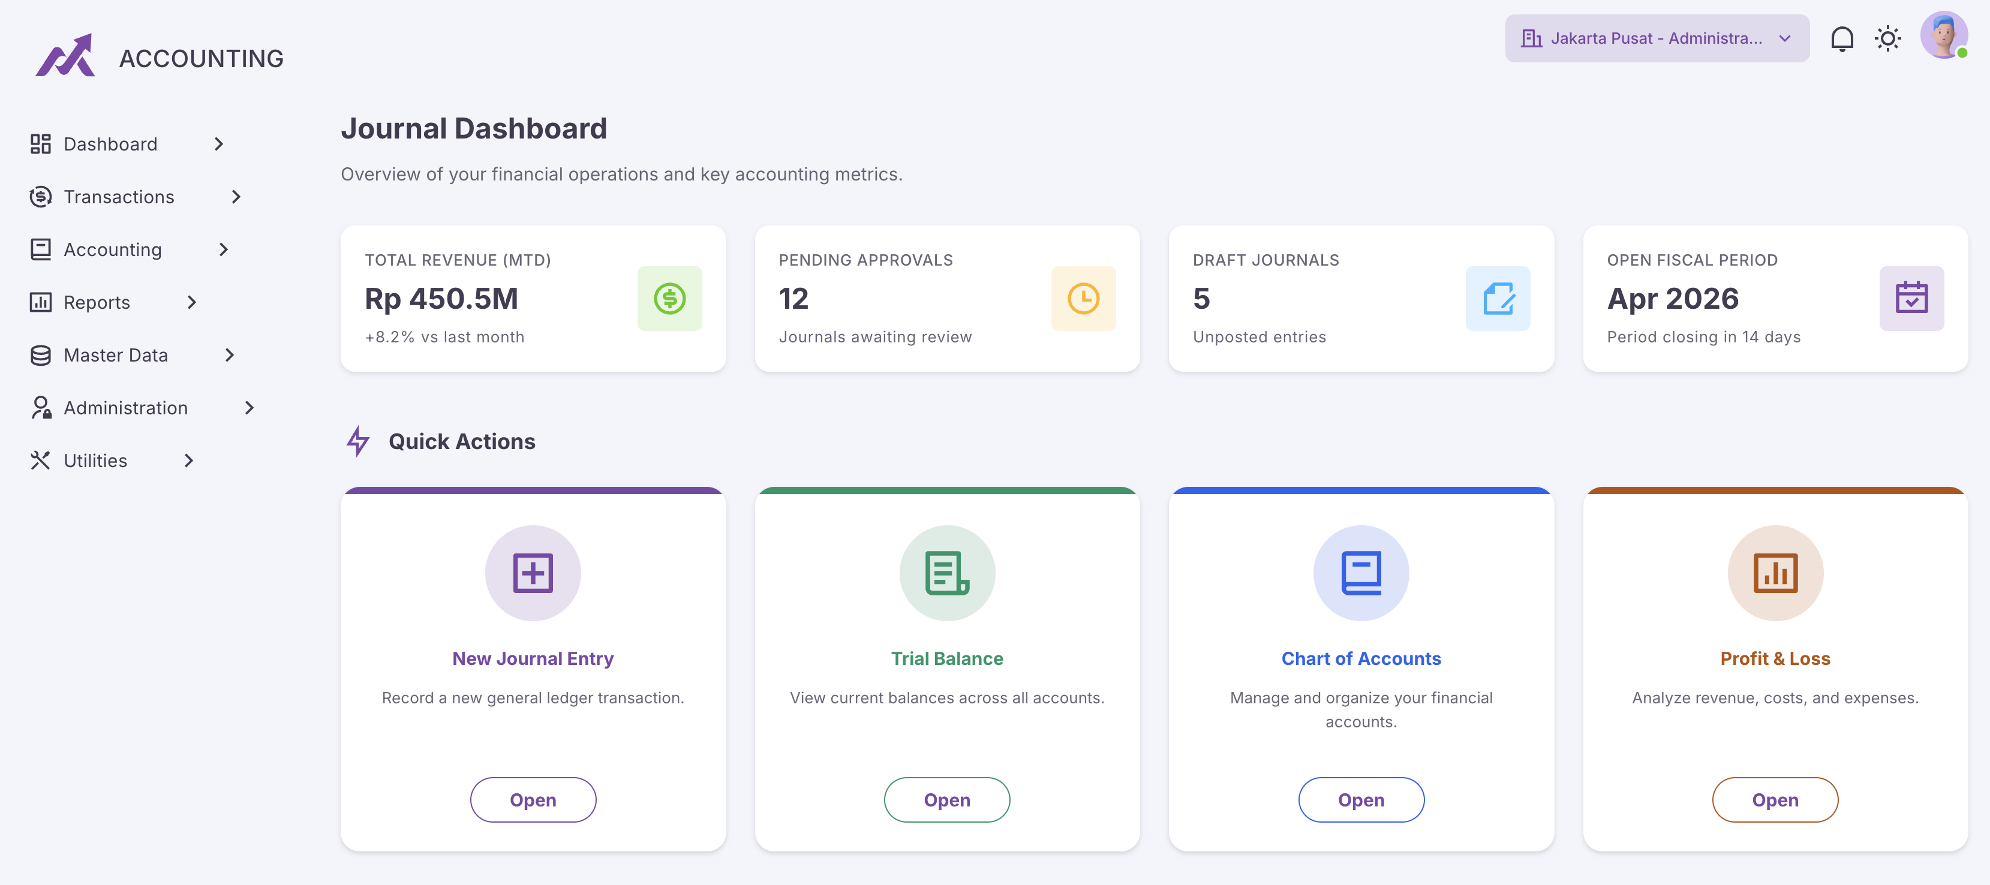
Task: Open the notifications bell
Action: 1842,38
